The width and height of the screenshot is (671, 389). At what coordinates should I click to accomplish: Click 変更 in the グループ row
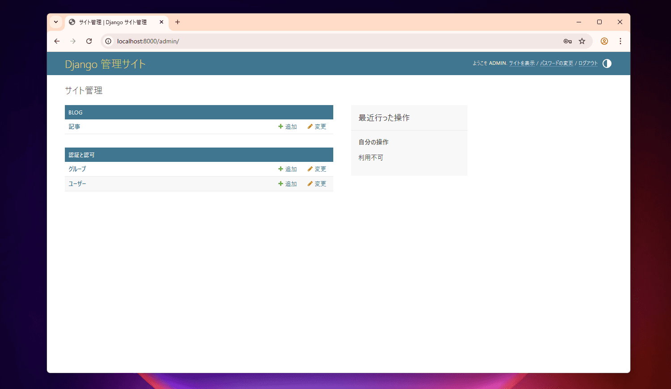317,169
